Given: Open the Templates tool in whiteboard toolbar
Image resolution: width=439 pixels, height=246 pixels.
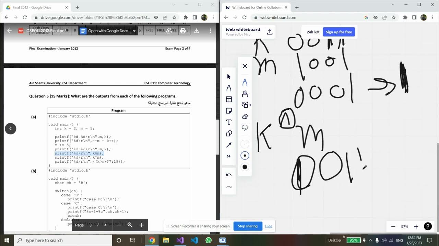Looking at the screenshot, I should 229,99.
